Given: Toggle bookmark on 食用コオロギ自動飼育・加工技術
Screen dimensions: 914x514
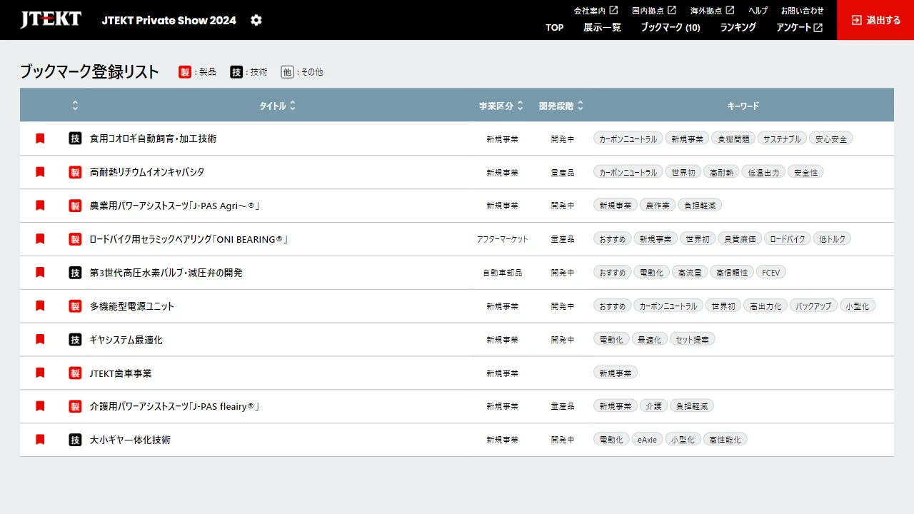Looking at the screenshot, I should click(x=40, y=138).
